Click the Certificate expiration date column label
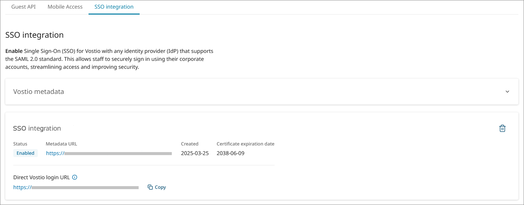The height and width of the screenshot is (205, 524). tap(245, 144)
